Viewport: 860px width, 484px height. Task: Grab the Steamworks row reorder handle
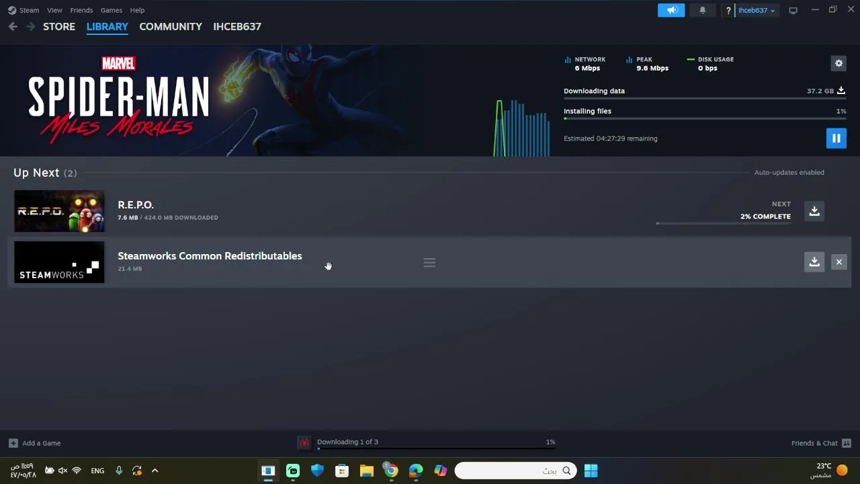coord(429,263)
